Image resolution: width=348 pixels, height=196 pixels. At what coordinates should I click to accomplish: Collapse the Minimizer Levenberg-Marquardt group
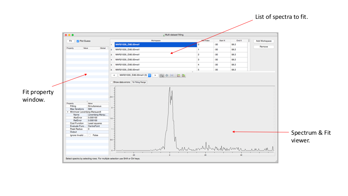click(x=68, y=112)
